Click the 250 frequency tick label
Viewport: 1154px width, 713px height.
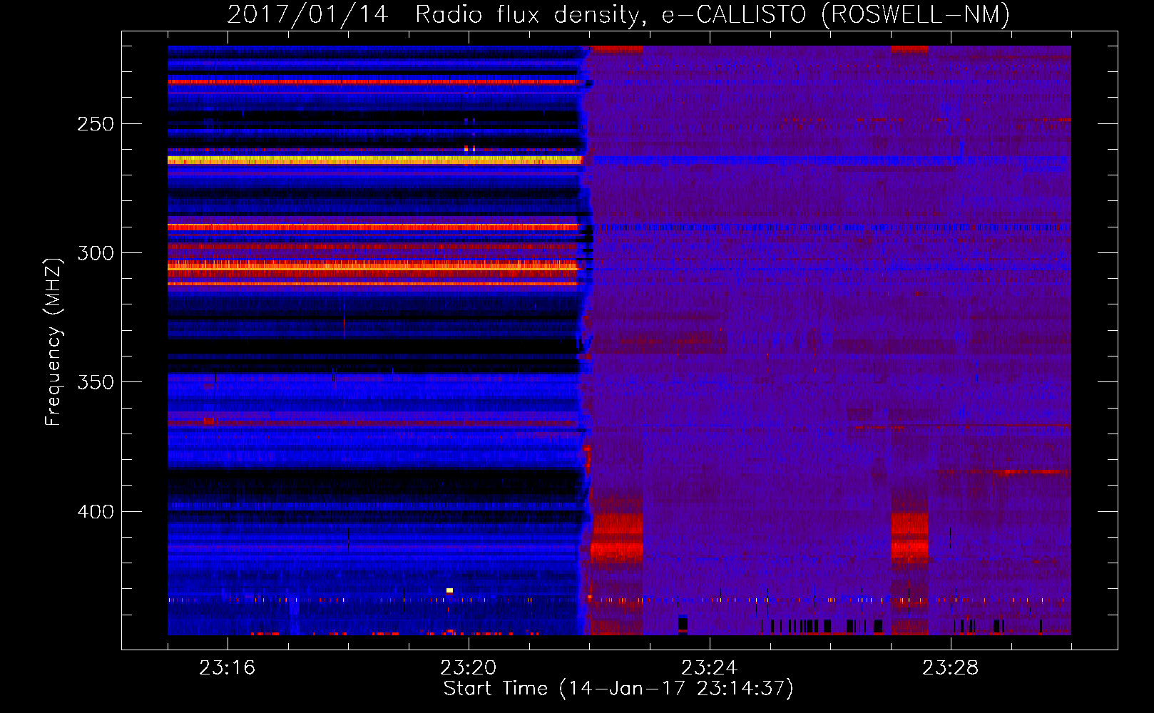[x=96, y=124]
